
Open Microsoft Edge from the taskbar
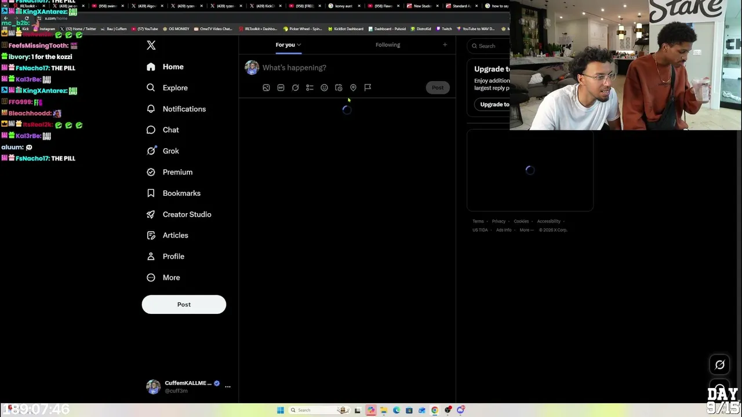pos(397,410)
